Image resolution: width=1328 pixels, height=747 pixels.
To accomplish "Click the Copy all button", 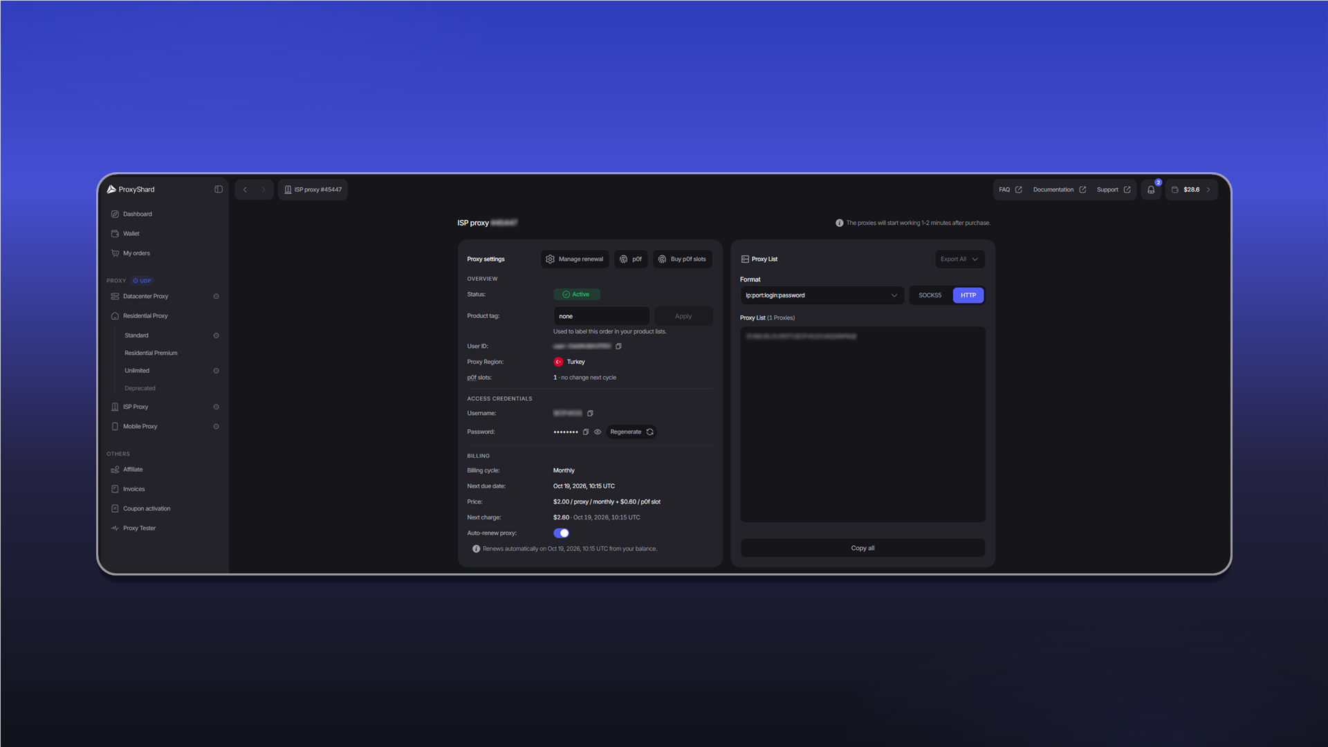I will [x=863, y=548].
